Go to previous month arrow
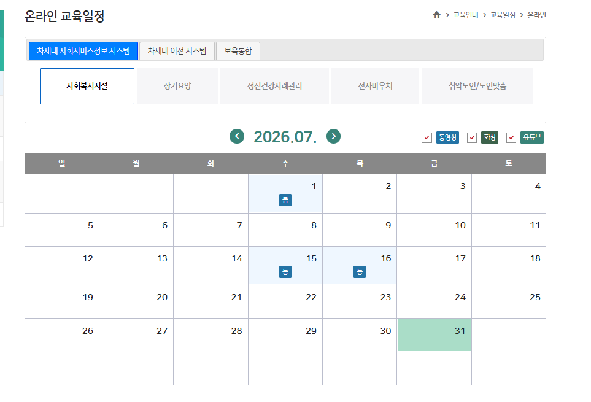 click(x=237, y=136)
